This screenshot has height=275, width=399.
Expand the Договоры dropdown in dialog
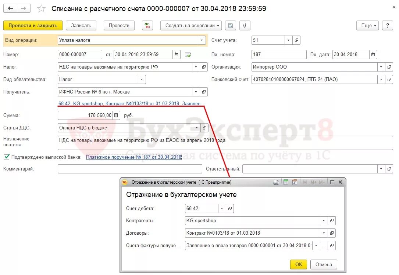(x=324, y=233)
